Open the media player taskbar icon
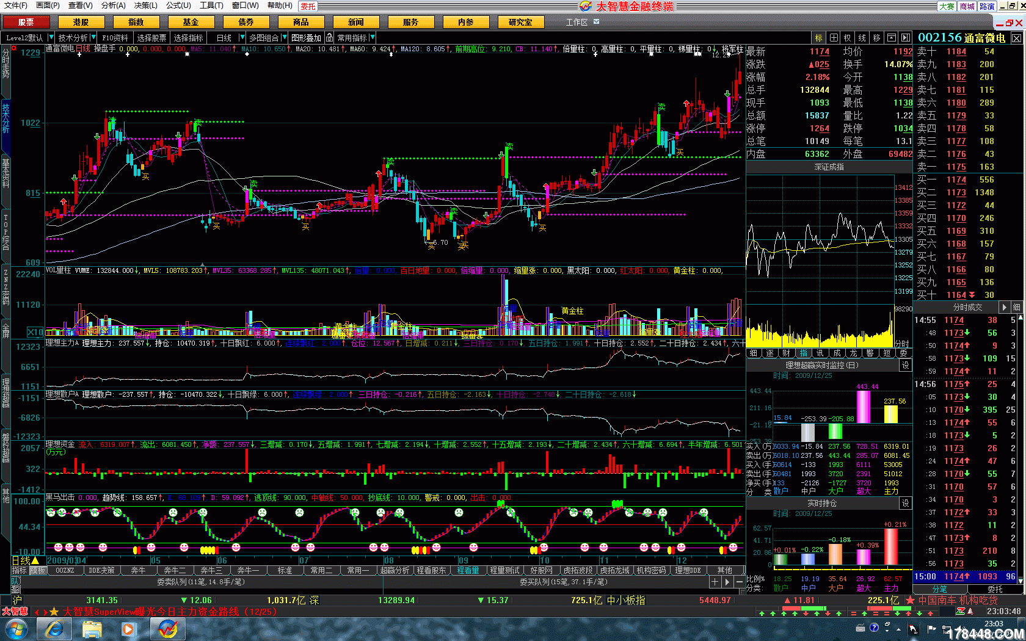 [129, 629]
